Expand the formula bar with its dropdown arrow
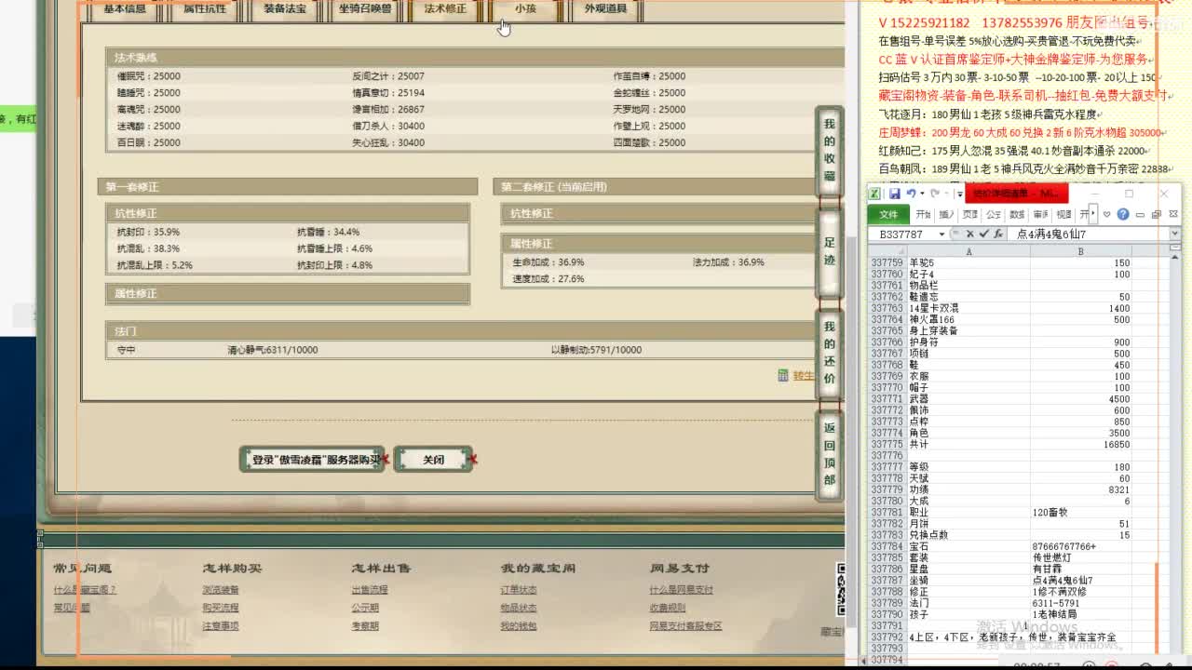The width and height of the screenshot is (1192, 670). click(x=1173, y=234)
